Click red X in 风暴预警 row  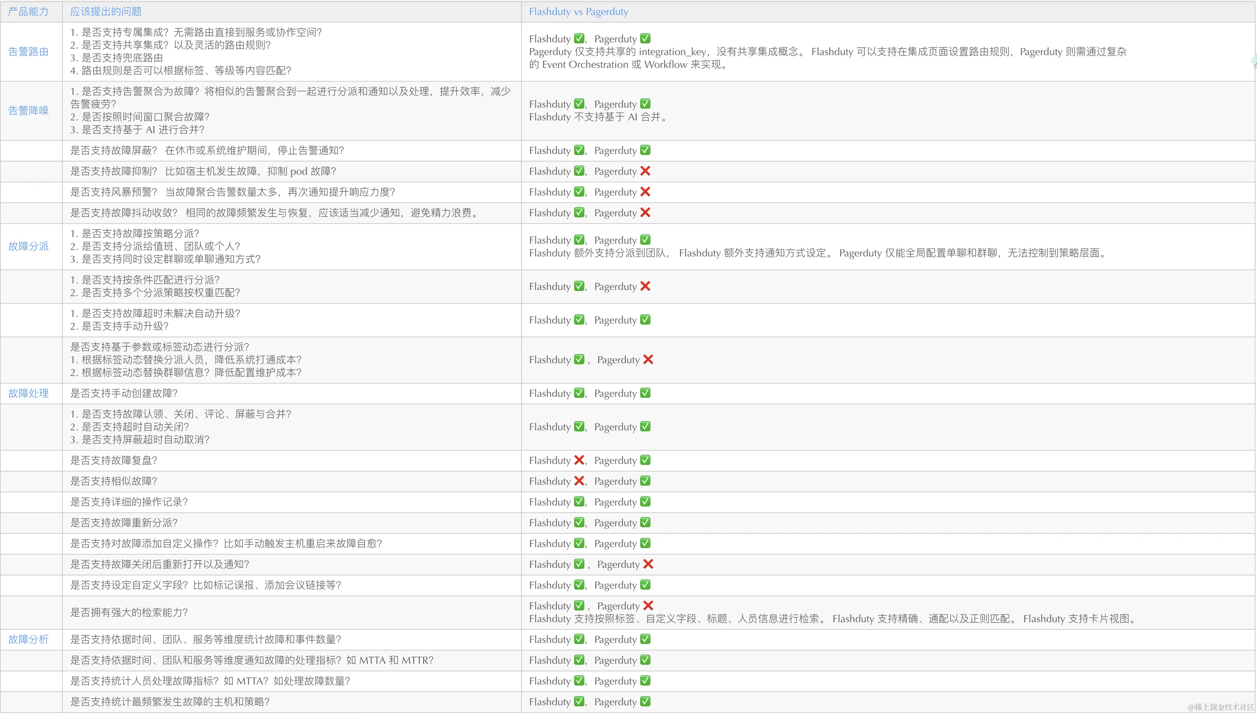tap(645, 192)
